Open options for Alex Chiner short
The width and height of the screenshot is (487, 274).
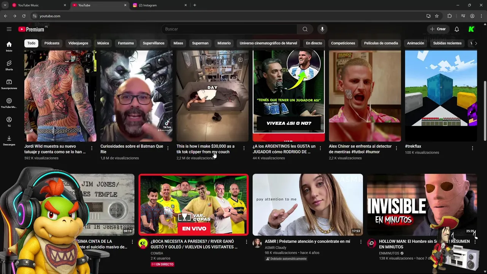point(396,148)
